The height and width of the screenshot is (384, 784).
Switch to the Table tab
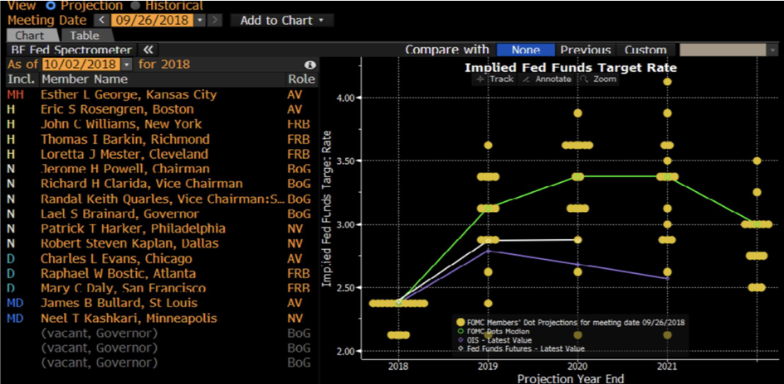[84, 36]
